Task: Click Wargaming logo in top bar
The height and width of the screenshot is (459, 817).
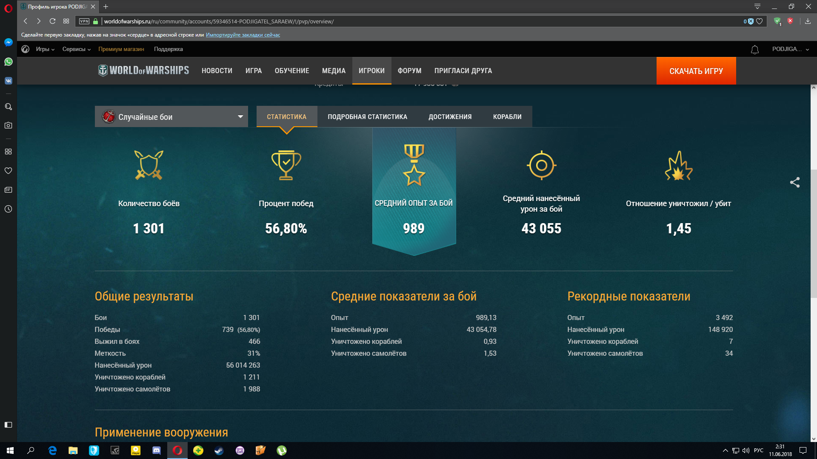Action: pos(25,49)
